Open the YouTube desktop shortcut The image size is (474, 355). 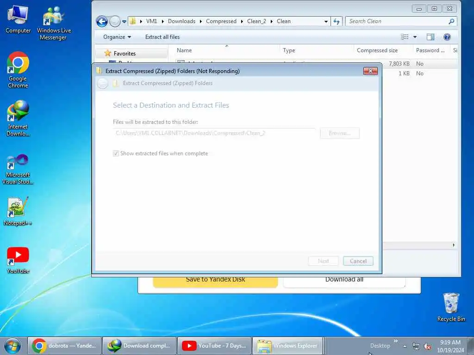tap(18, 260)
